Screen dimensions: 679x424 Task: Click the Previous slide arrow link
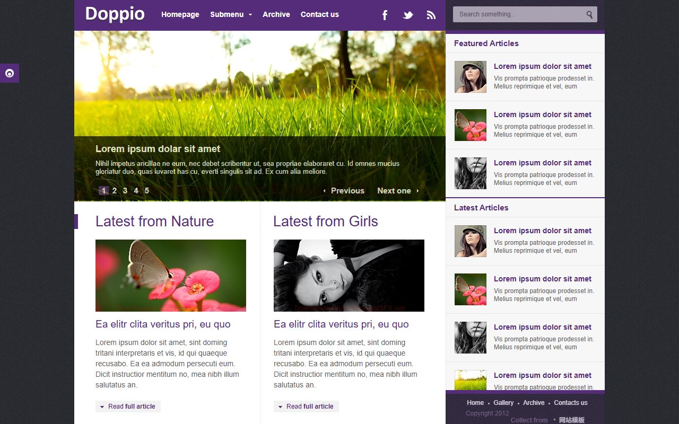pos(344,191)
